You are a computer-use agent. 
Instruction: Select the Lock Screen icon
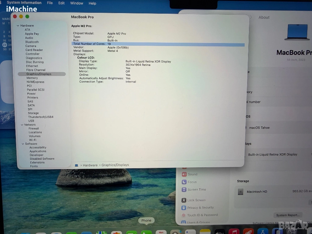click(x=184, y=200)
